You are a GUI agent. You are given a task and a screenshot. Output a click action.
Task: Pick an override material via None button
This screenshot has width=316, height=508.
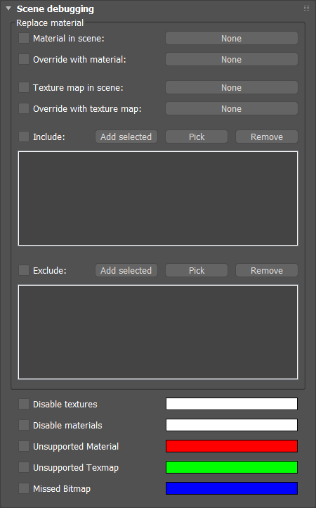[232, 59]
